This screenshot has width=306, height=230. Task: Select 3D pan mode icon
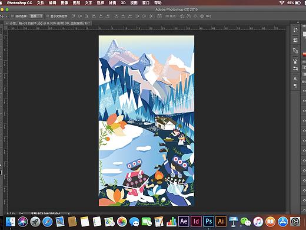[195, 16]
